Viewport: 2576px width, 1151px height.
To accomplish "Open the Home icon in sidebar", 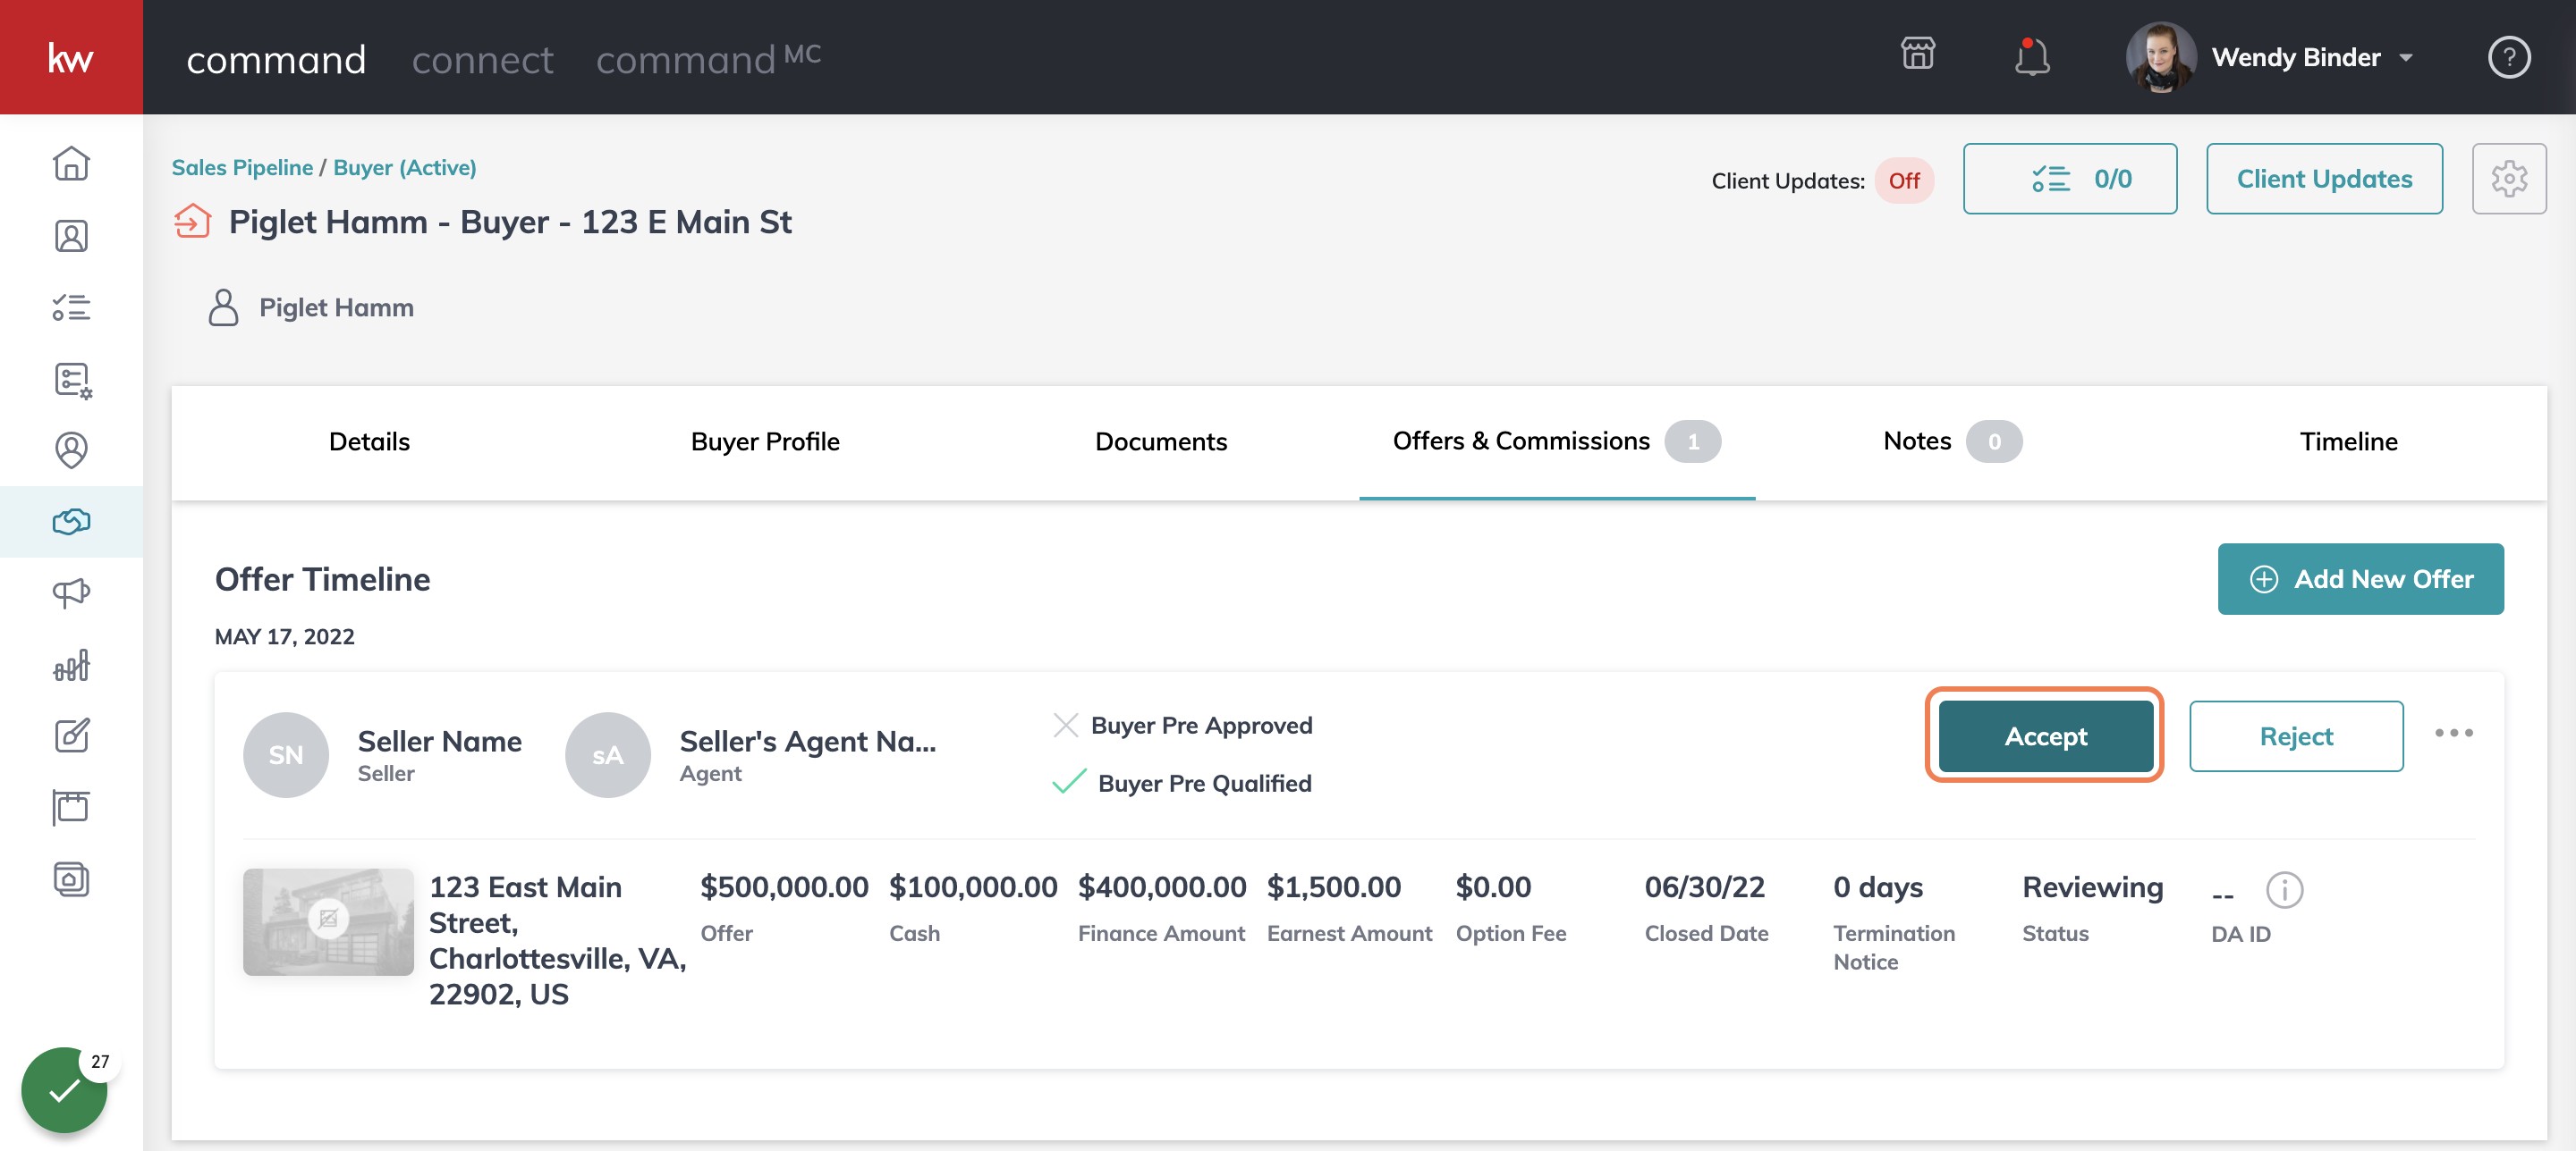I will (x=71, y=163).
